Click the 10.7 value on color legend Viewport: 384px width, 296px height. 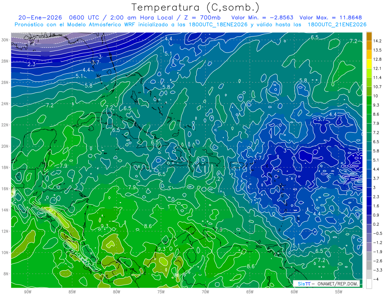[378, 87]
